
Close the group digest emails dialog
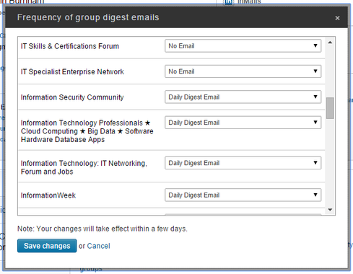[337, 18]
